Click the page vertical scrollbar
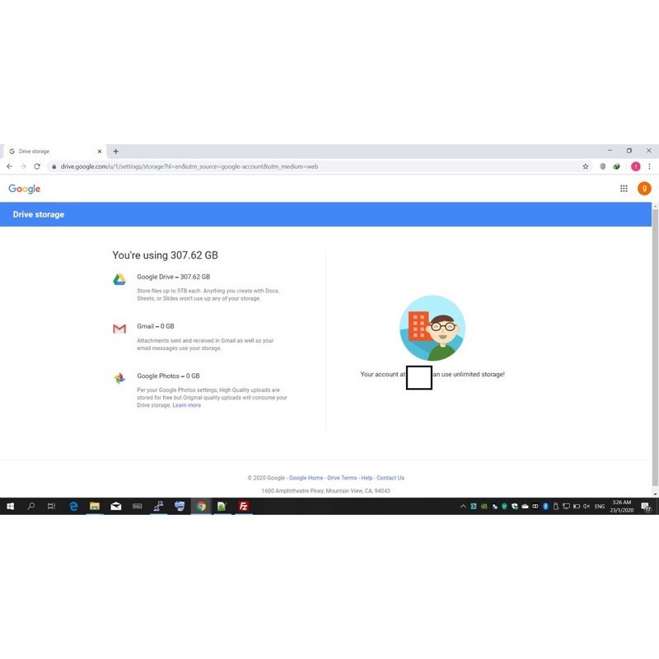The image size is (659, 659). pos(655,347)
